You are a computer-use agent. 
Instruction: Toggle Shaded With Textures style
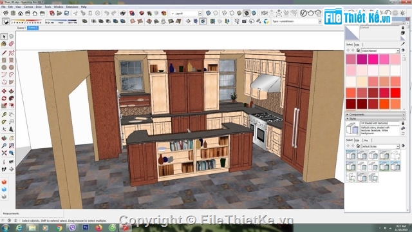(x=247, y=13)
